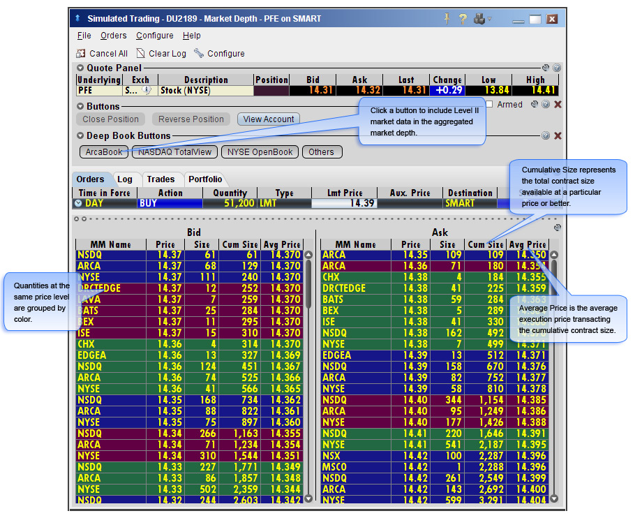Screen dimensions: 635x518
Task: Open the yellow question mark help icon
Action: pyautogui.click(x=463, y=19)
